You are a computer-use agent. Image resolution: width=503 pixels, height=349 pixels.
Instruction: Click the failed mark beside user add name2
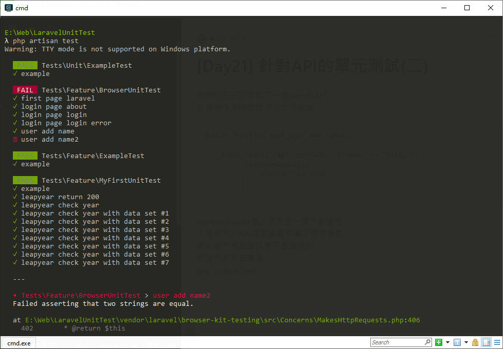click(x=15, y=139)
